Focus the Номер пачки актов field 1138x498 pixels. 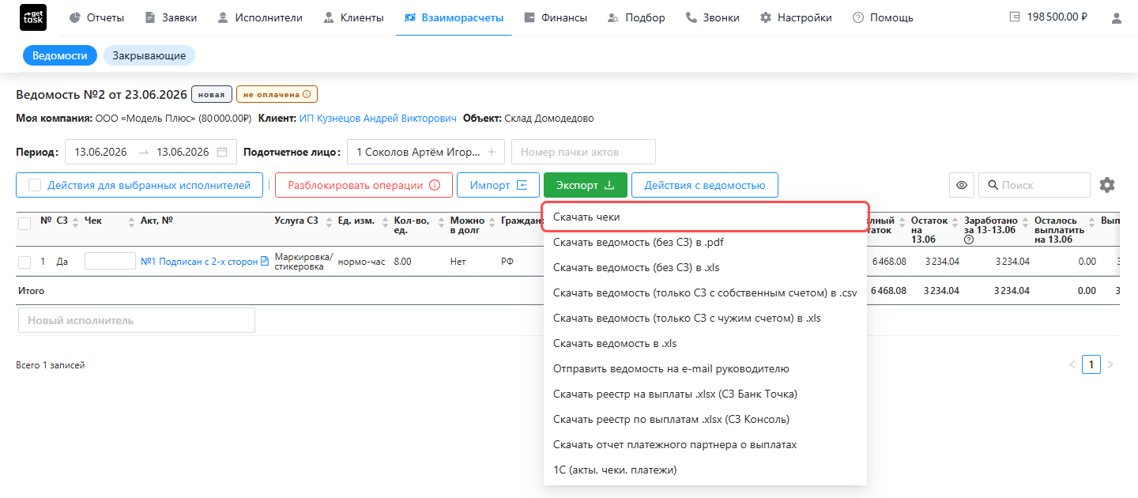(x=583, y=152)
